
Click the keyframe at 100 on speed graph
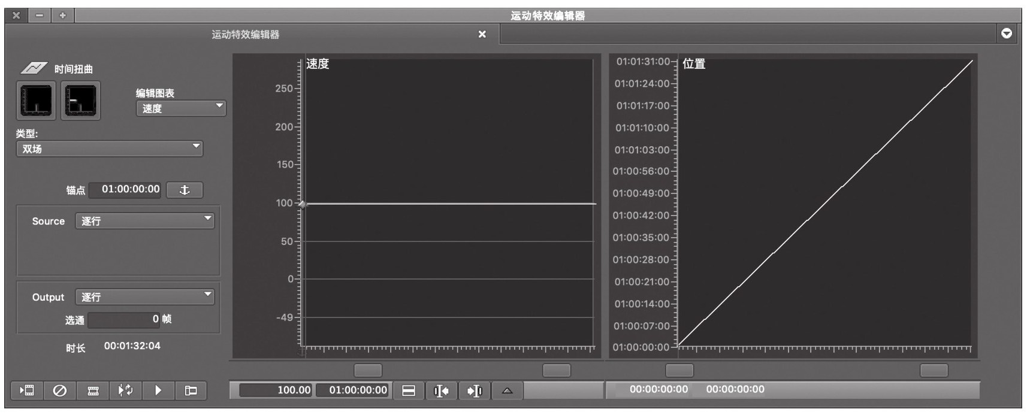(303, 204)
